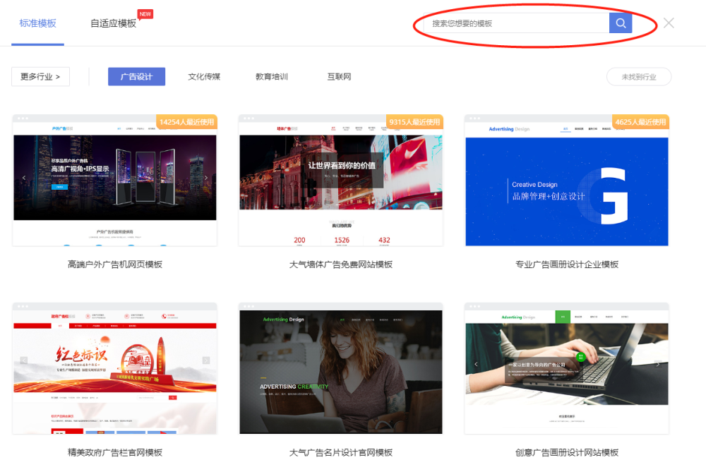Open the 专业广告画册设计企业模板 blue thumbnail
Screen dimensions: 706x467
click(567, 181)
